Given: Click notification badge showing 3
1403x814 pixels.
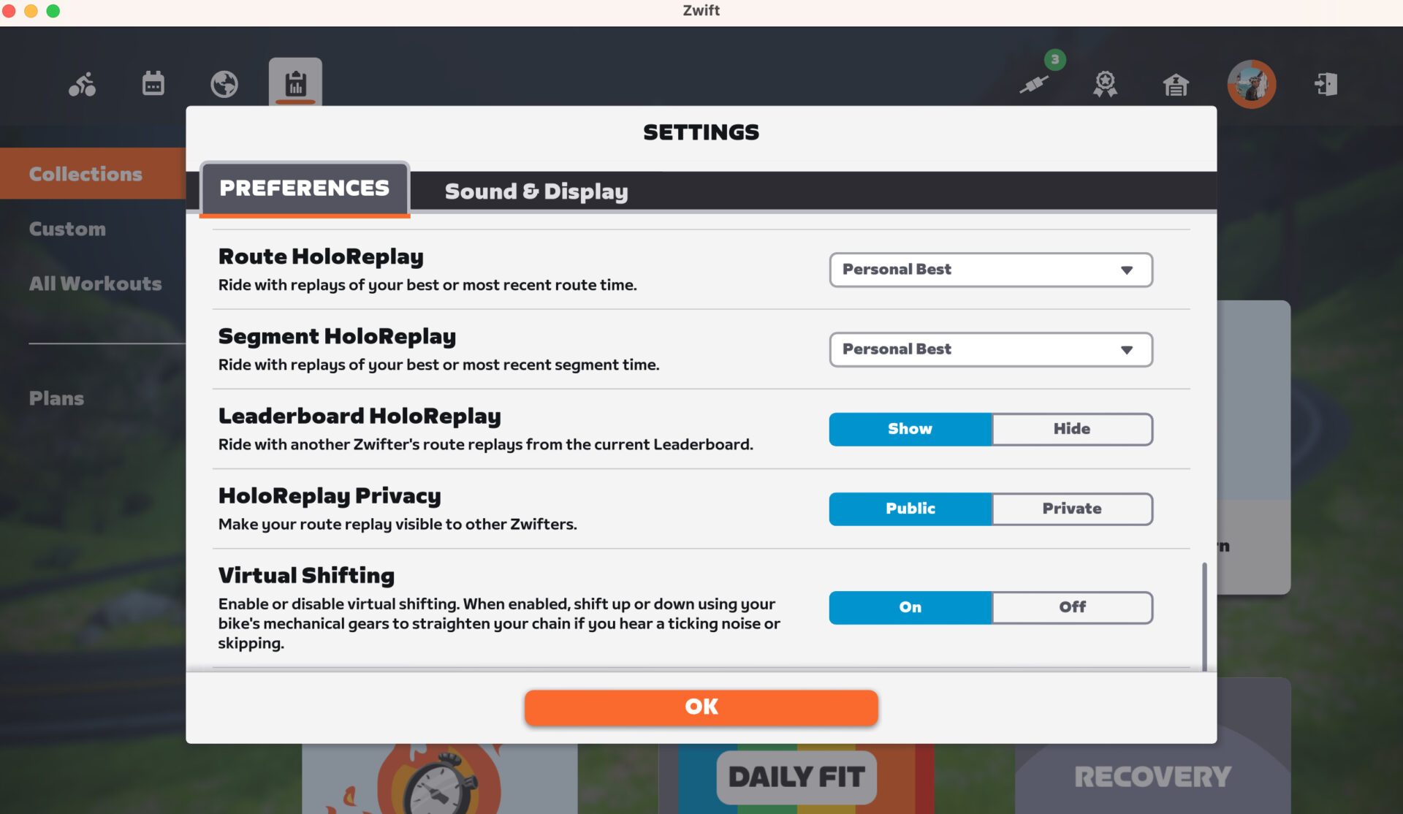Looking at the screenshot, I should pos(1054,60).
